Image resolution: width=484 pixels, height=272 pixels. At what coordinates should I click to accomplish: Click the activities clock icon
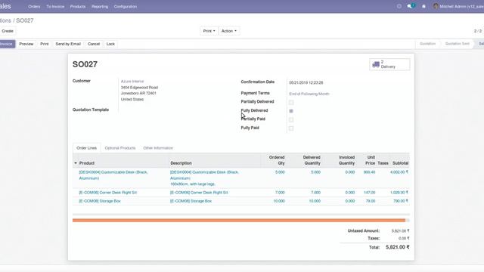tap(399, 6)
